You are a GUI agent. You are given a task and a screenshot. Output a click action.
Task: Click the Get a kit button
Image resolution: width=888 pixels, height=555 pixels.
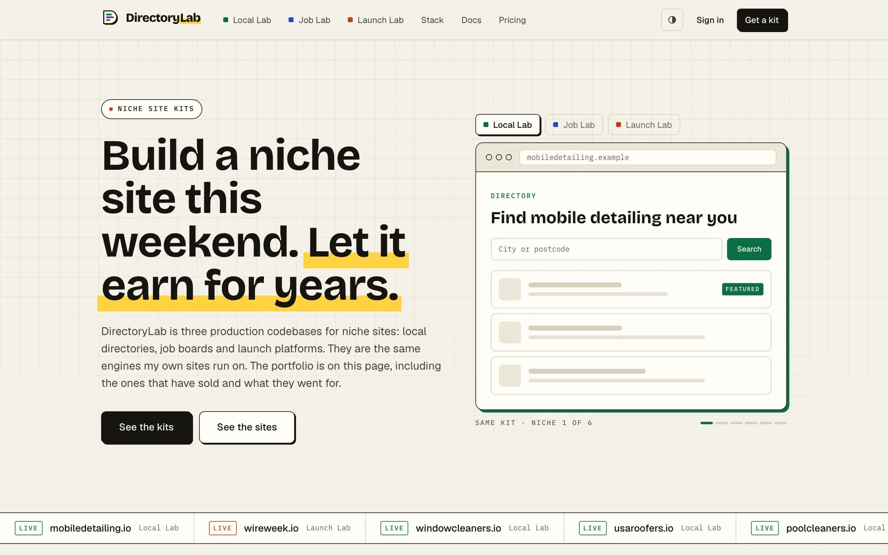coord(762,20)
